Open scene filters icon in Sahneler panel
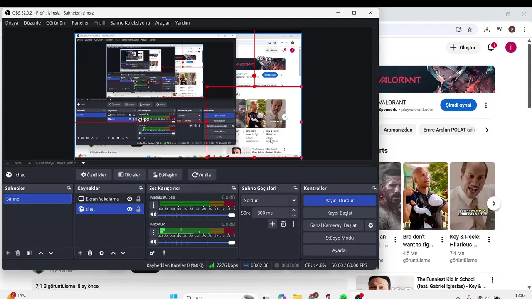This screenshot has width=532, height=299. coord(30,253)
